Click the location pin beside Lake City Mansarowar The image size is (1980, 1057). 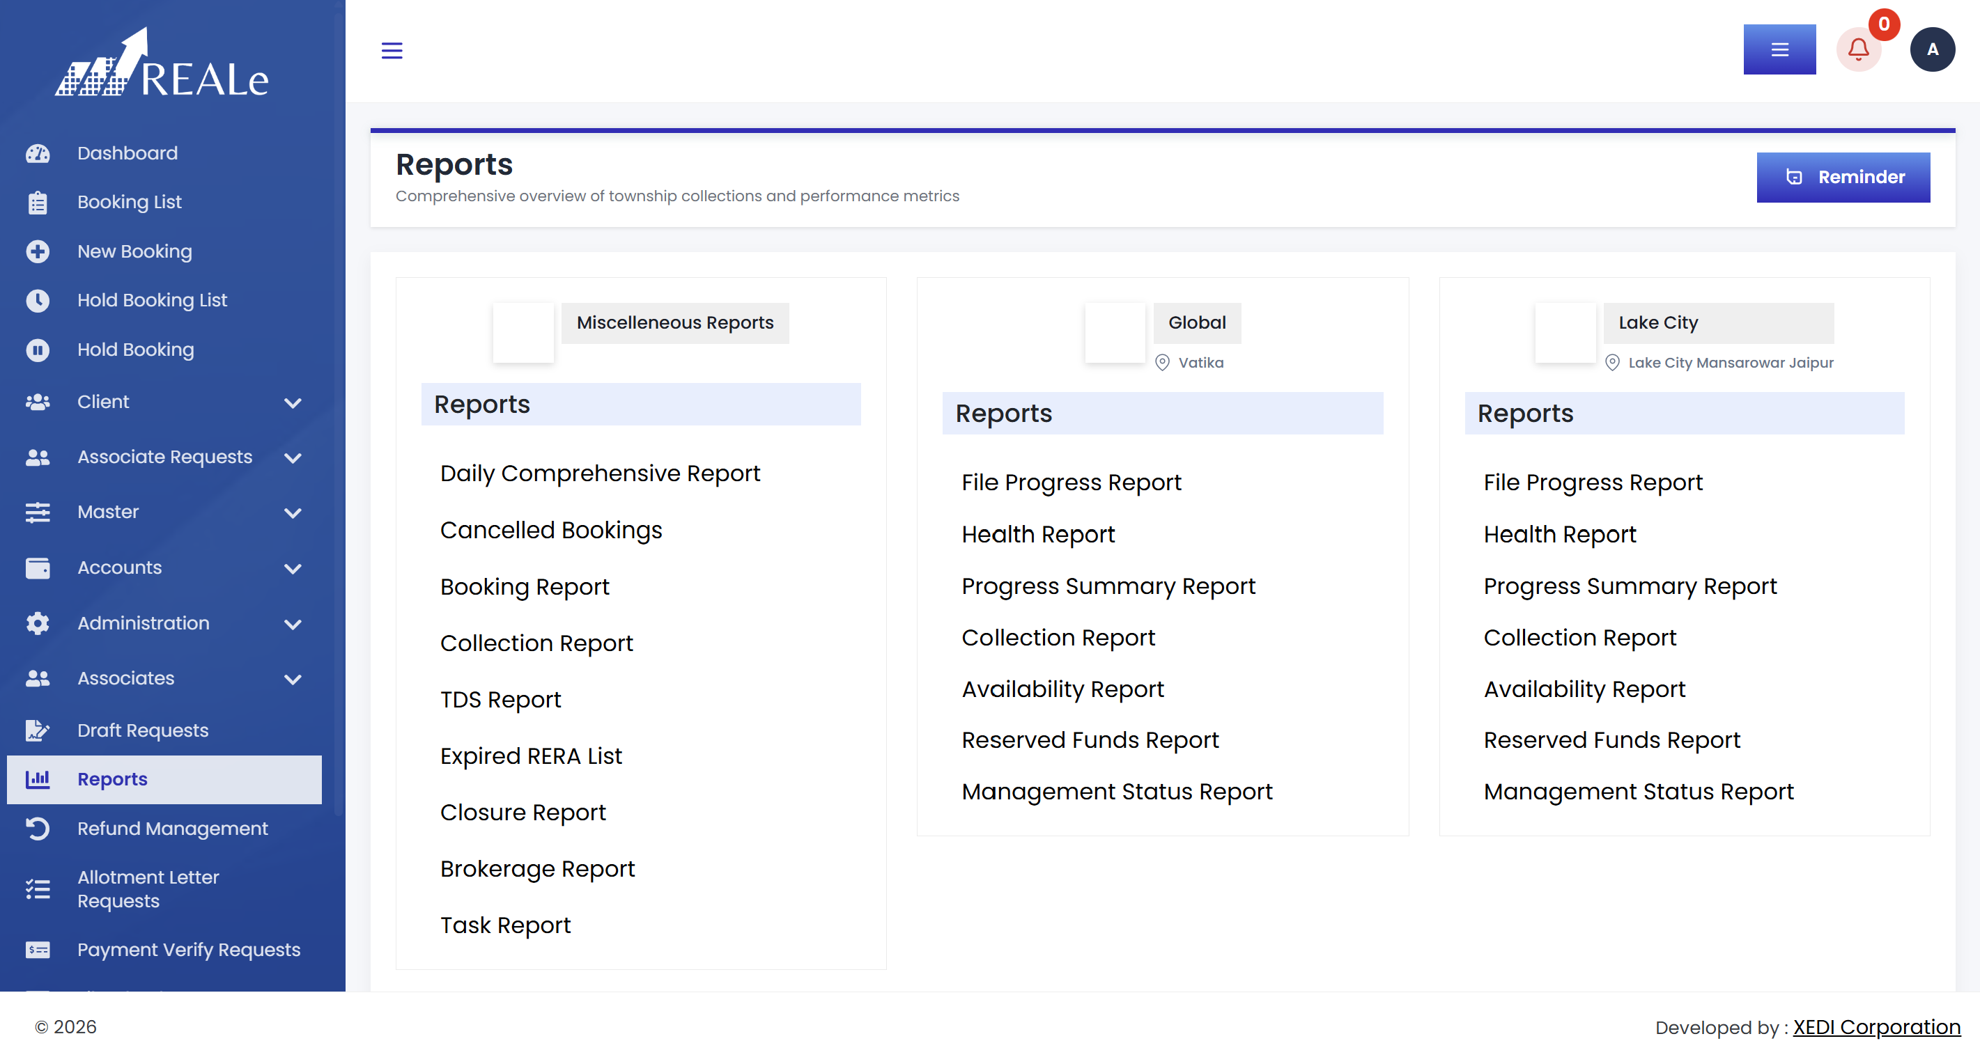point(1613,363)
